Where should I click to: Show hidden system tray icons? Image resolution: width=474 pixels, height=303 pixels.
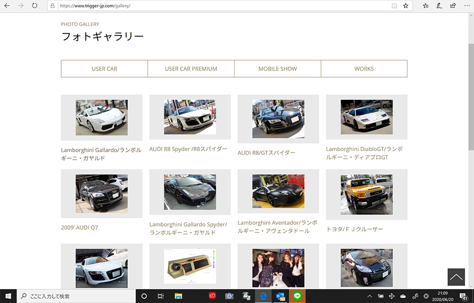(369, 296)
